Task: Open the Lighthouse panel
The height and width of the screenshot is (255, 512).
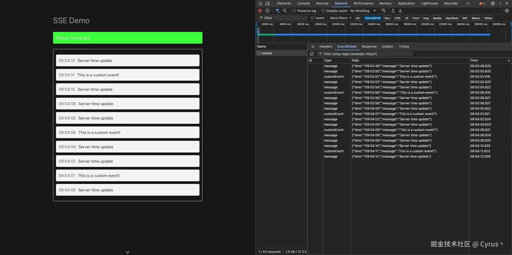Action: [429, 3]
